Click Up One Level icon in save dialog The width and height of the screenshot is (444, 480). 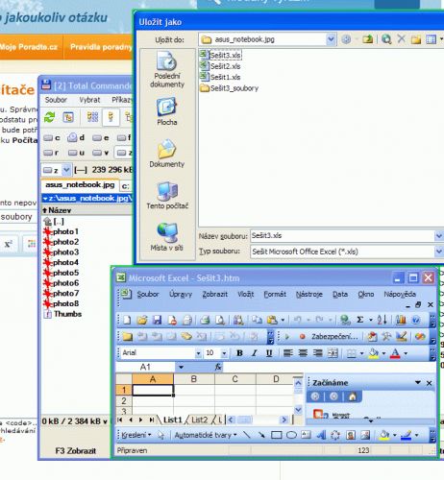(367, 39)
